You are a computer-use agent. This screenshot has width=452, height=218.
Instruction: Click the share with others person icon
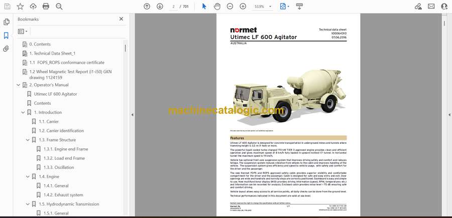pyautogui.click(x=444, y=7)
